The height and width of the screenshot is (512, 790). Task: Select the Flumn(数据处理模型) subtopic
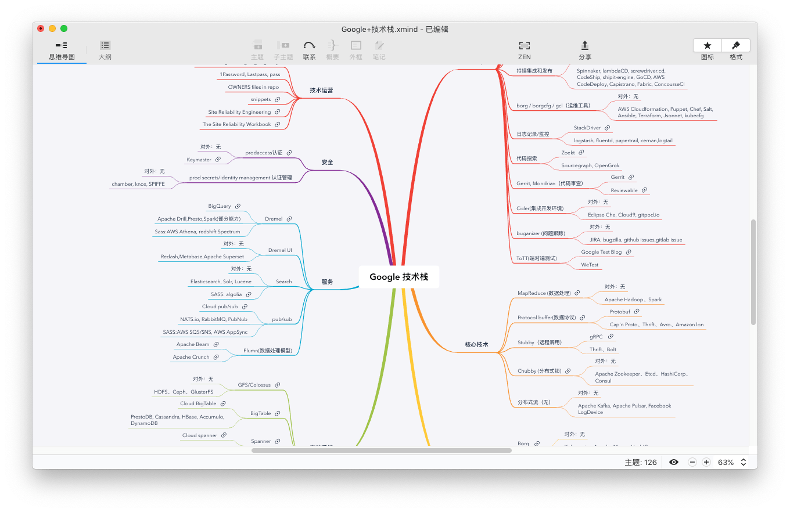[268, 351]
